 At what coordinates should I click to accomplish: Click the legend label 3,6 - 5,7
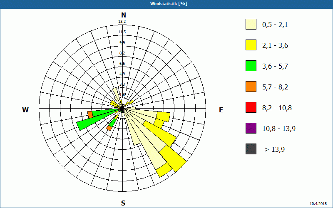coord(275,67)
